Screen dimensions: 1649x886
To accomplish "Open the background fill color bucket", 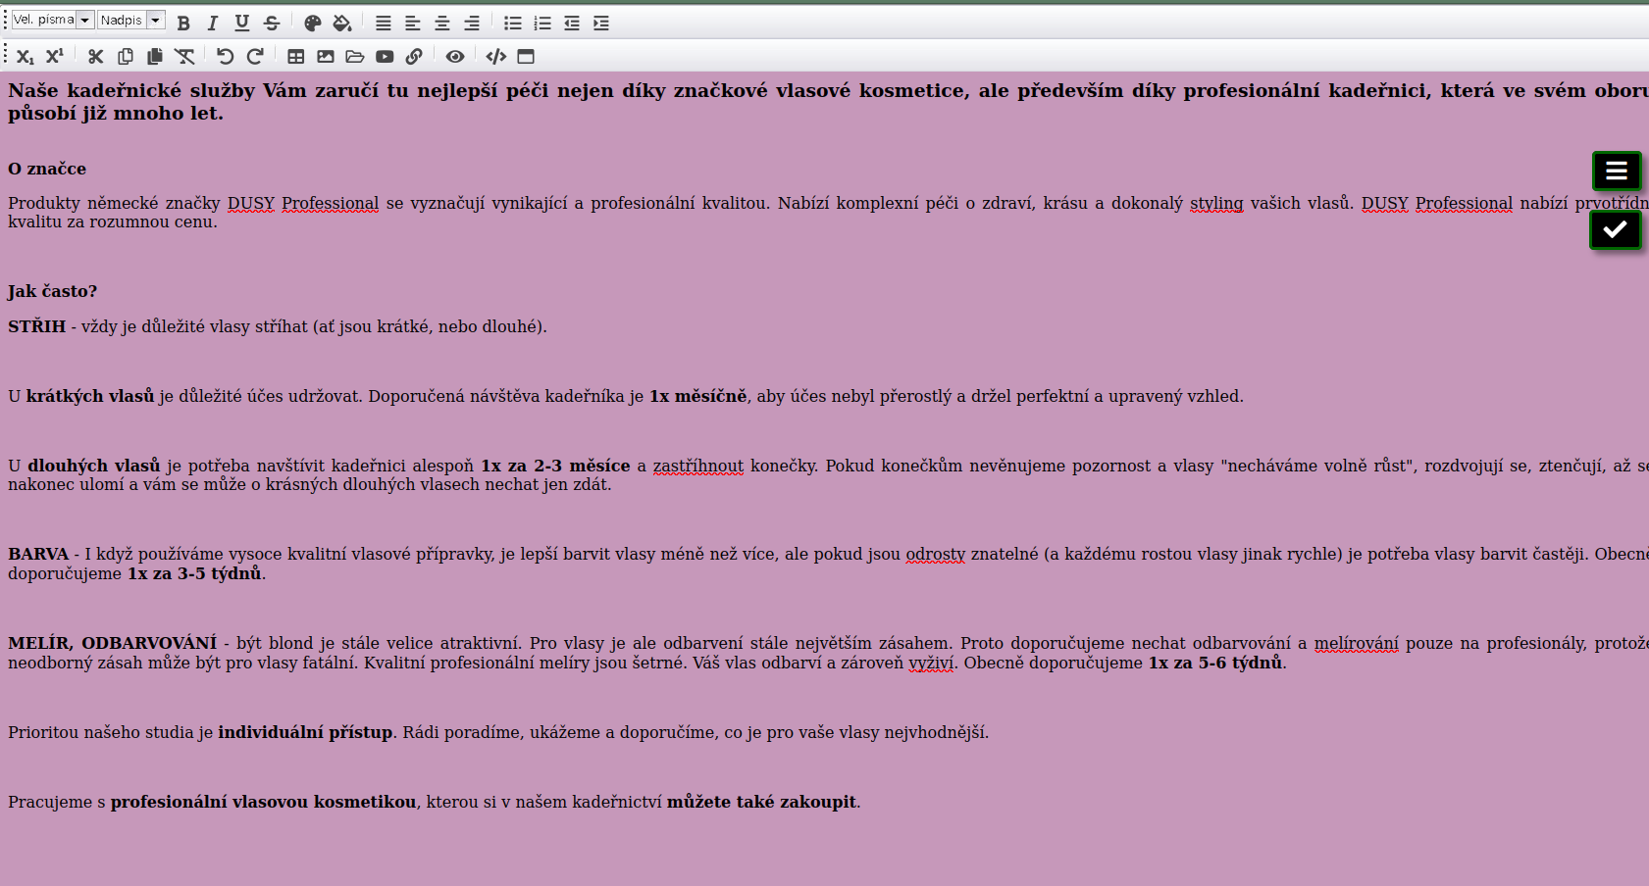I will 342,23.
